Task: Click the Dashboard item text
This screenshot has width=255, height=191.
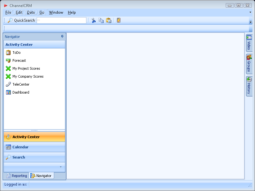Action: click(x=21, y=92)
